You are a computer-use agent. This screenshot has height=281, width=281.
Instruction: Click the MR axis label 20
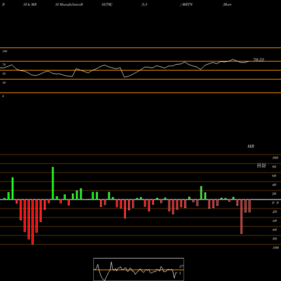coord(274,194)
